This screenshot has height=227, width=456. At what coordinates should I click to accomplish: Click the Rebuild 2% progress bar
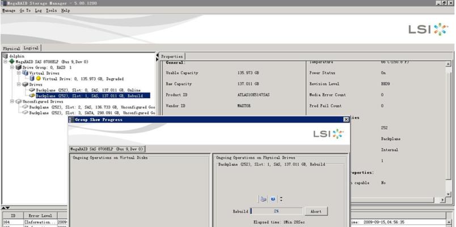tap(276, 211)
